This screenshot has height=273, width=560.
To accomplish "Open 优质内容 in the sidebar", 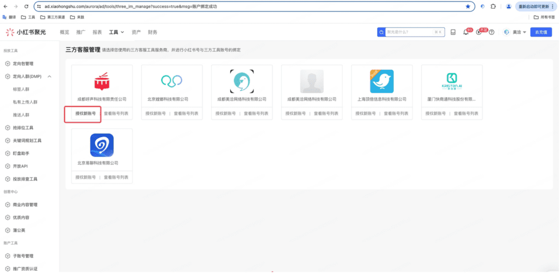I will coord(21,217).
